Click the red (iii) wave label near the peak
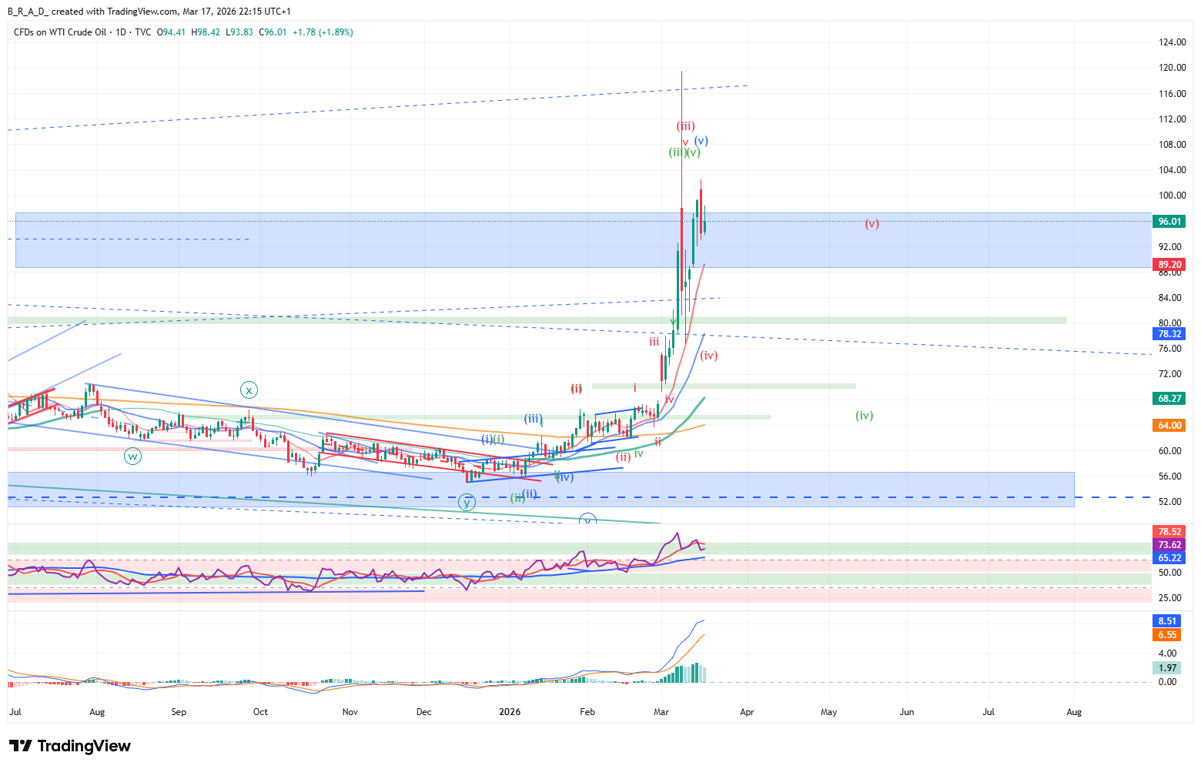1201x769 pixels. [x=685, y=126]
